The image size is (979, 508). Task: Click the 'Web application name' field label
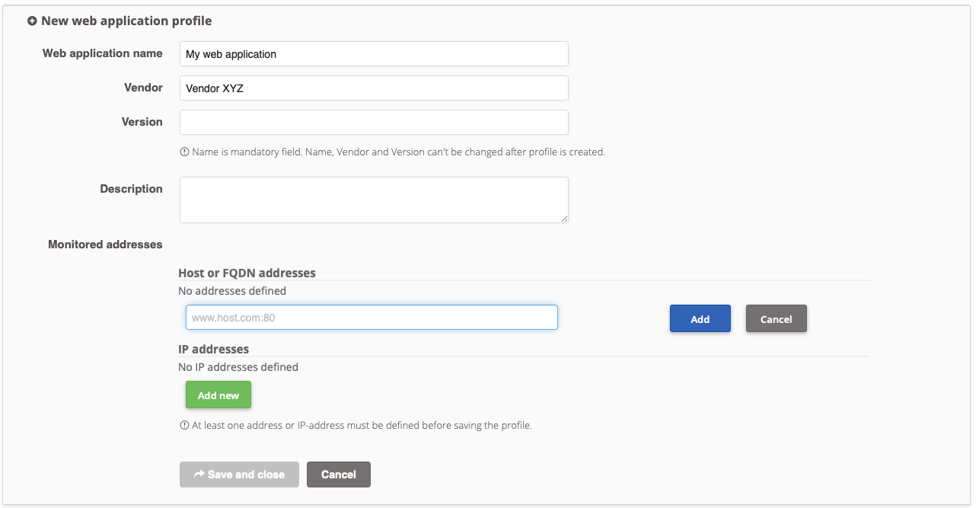[103, 53]
